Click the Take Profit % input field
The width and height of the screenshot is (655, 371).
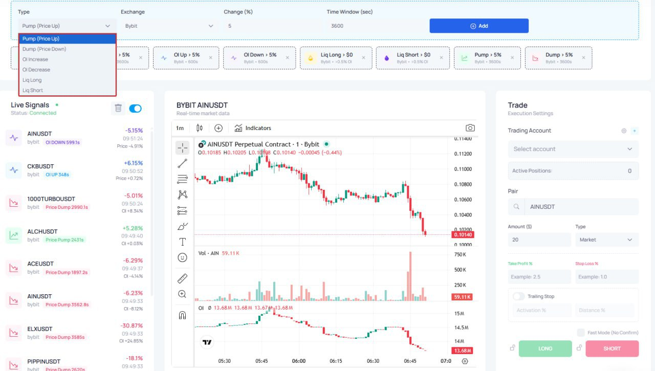coord(539,277)
